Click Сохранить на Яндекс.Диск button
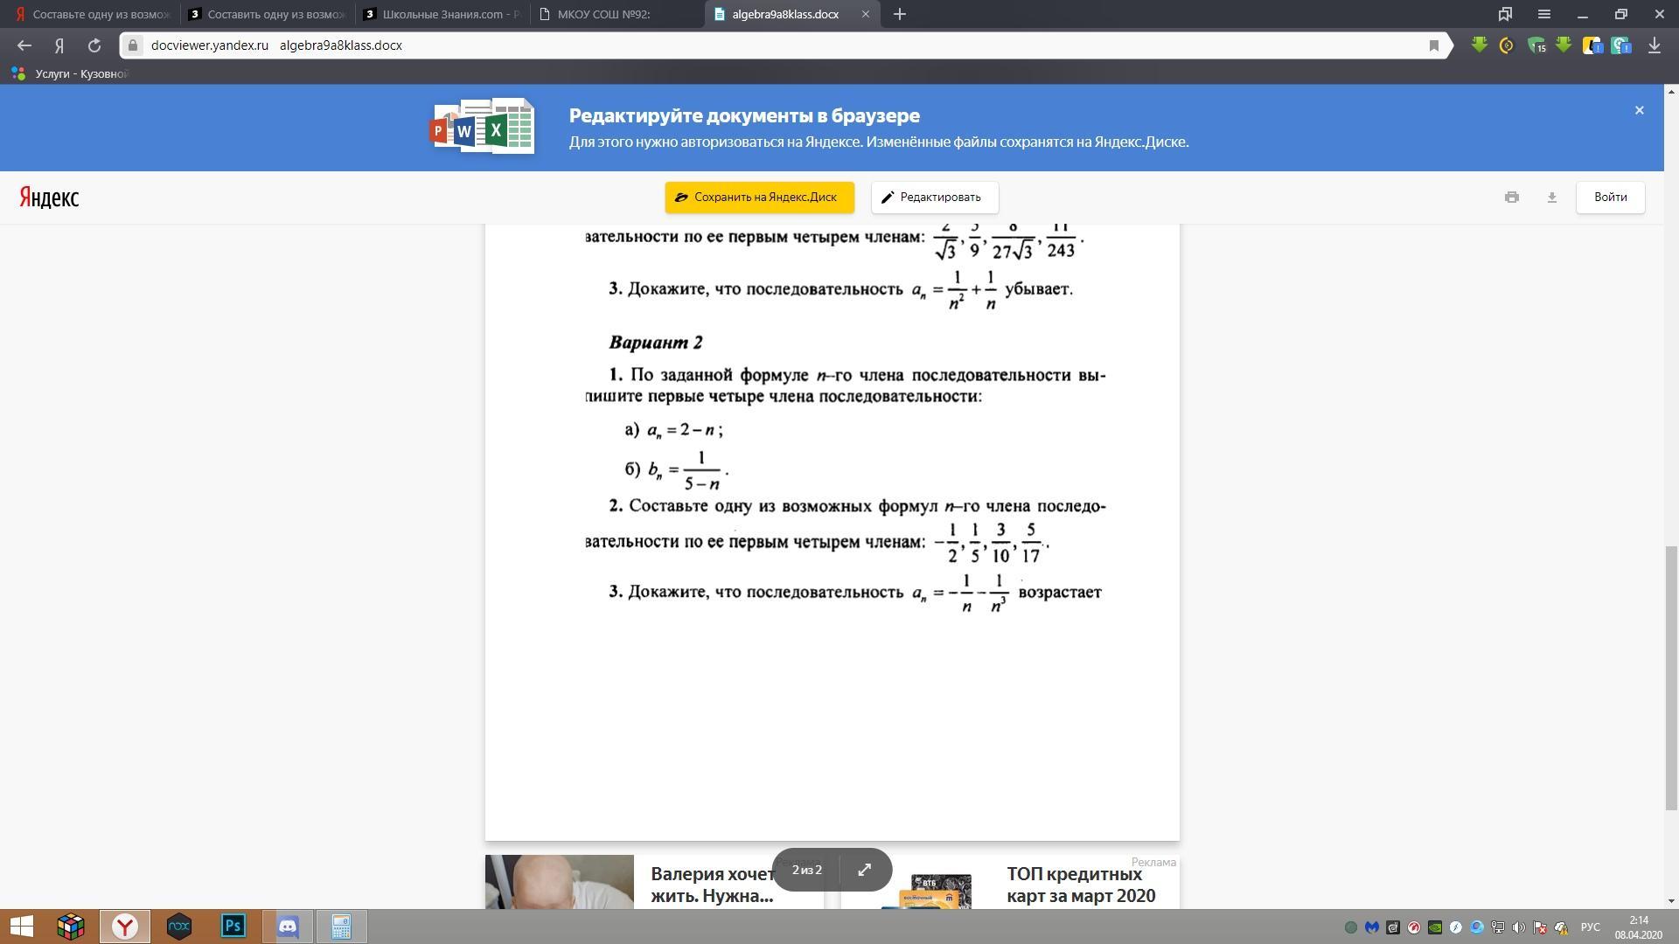Screen dimensions: 1679x944 [x=759, y=198]
